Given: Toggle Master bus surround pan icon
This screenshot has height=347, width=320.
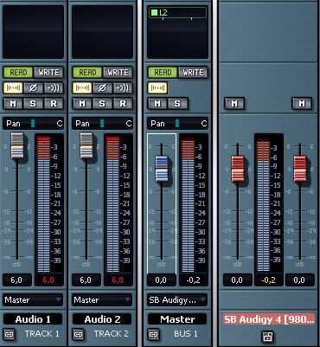Looking at the screenshot, I should 157,87.
